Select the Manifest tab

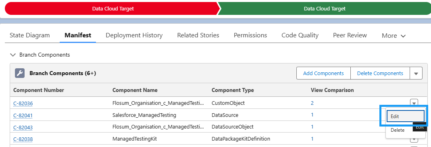coord(78,35)
